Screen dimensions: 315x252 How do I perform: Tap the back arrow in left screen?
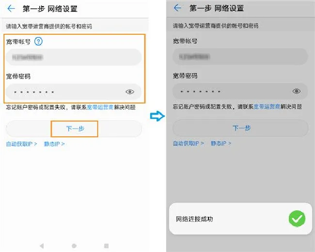coord(11,8)
